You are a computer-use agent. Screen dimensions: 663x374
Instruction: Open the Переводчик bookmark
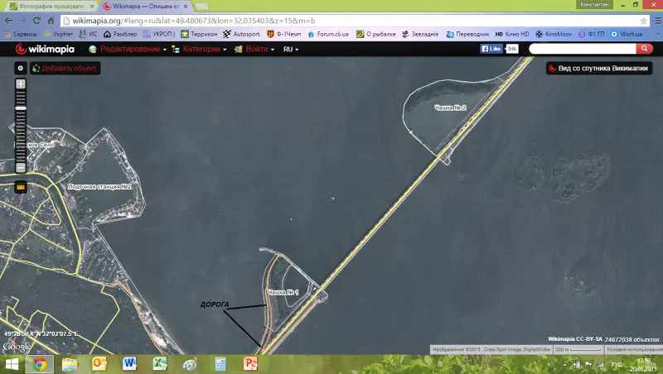[467, 34]
